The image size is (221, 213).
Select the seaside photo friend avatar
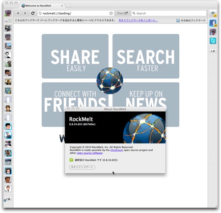pyautogui.click(x=8, y=46)
